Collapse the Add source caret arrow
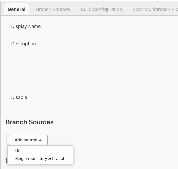The image size is (178, 169). [40, 140]
